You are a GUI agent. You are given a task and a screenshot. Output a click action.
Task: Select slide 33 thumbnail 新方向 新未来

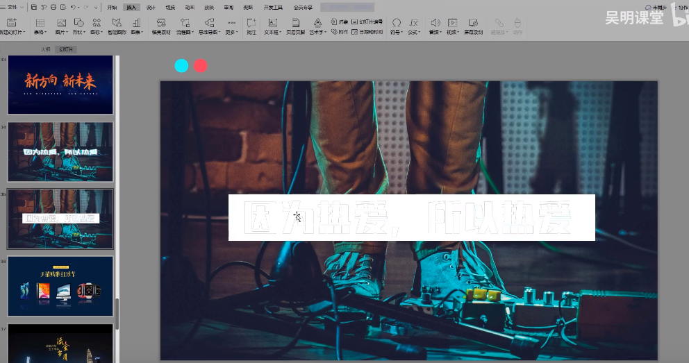pyautogui.click(x=60, y=85)
